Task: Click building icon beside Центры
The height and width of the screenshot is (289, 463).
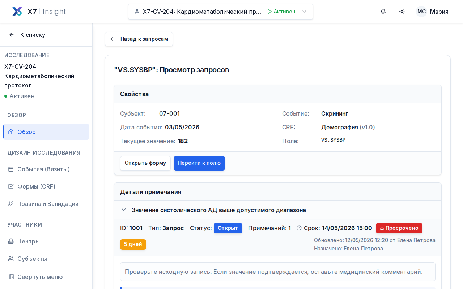Action: (x=11, y=241)
